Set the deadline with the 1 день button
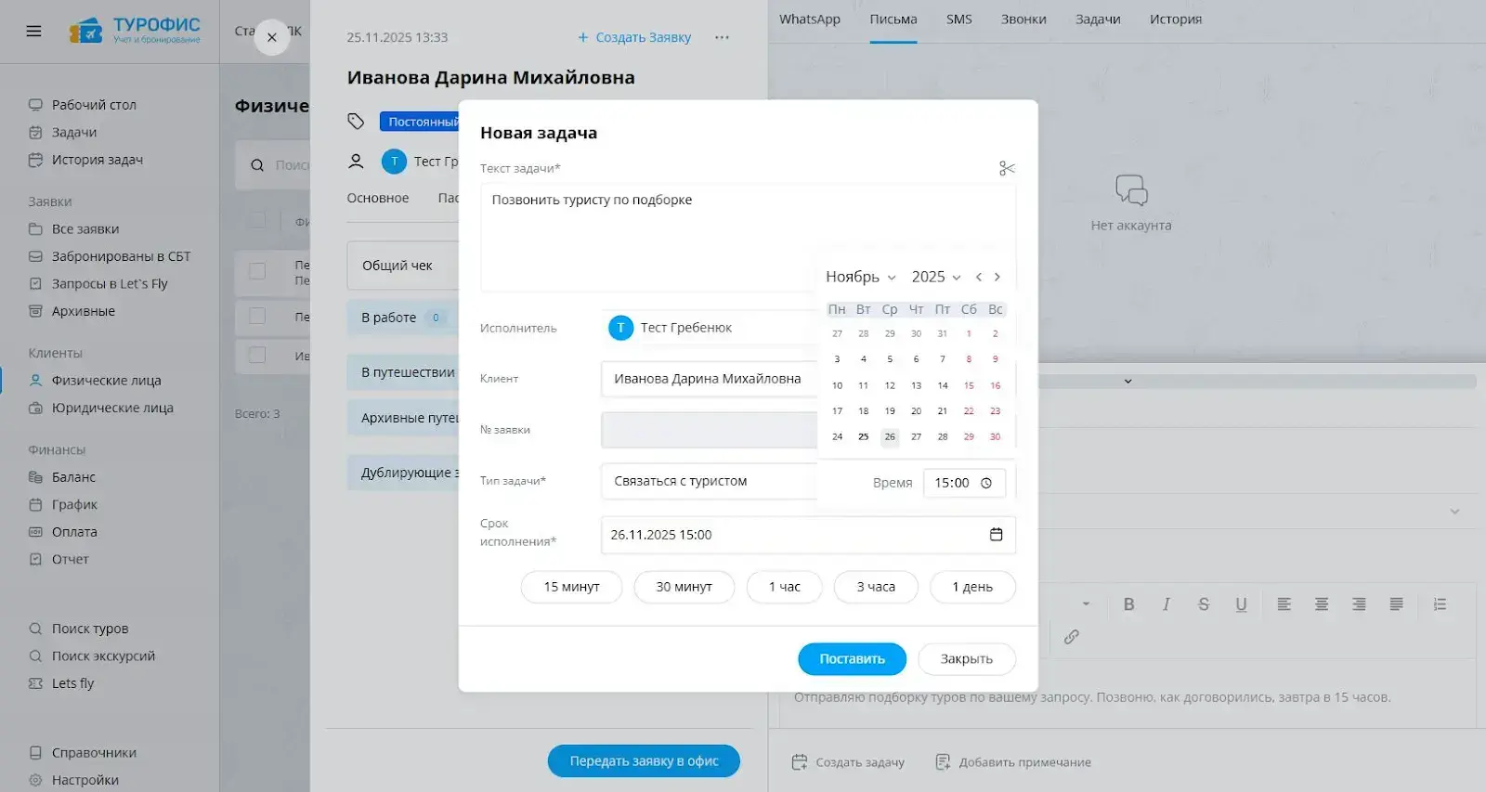 click(x=972, y=587)
